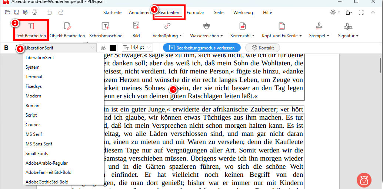Image resolution: width=383 pixels, height=189 pixels.
Task: Open file via folder icon
Action: click(x=8, y=12)
